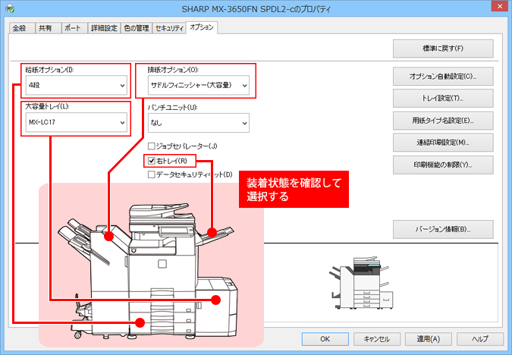Open 連結印刷設定(M) dialog
The width and height of the screenshot is (512, 355).
click(443, 143)
